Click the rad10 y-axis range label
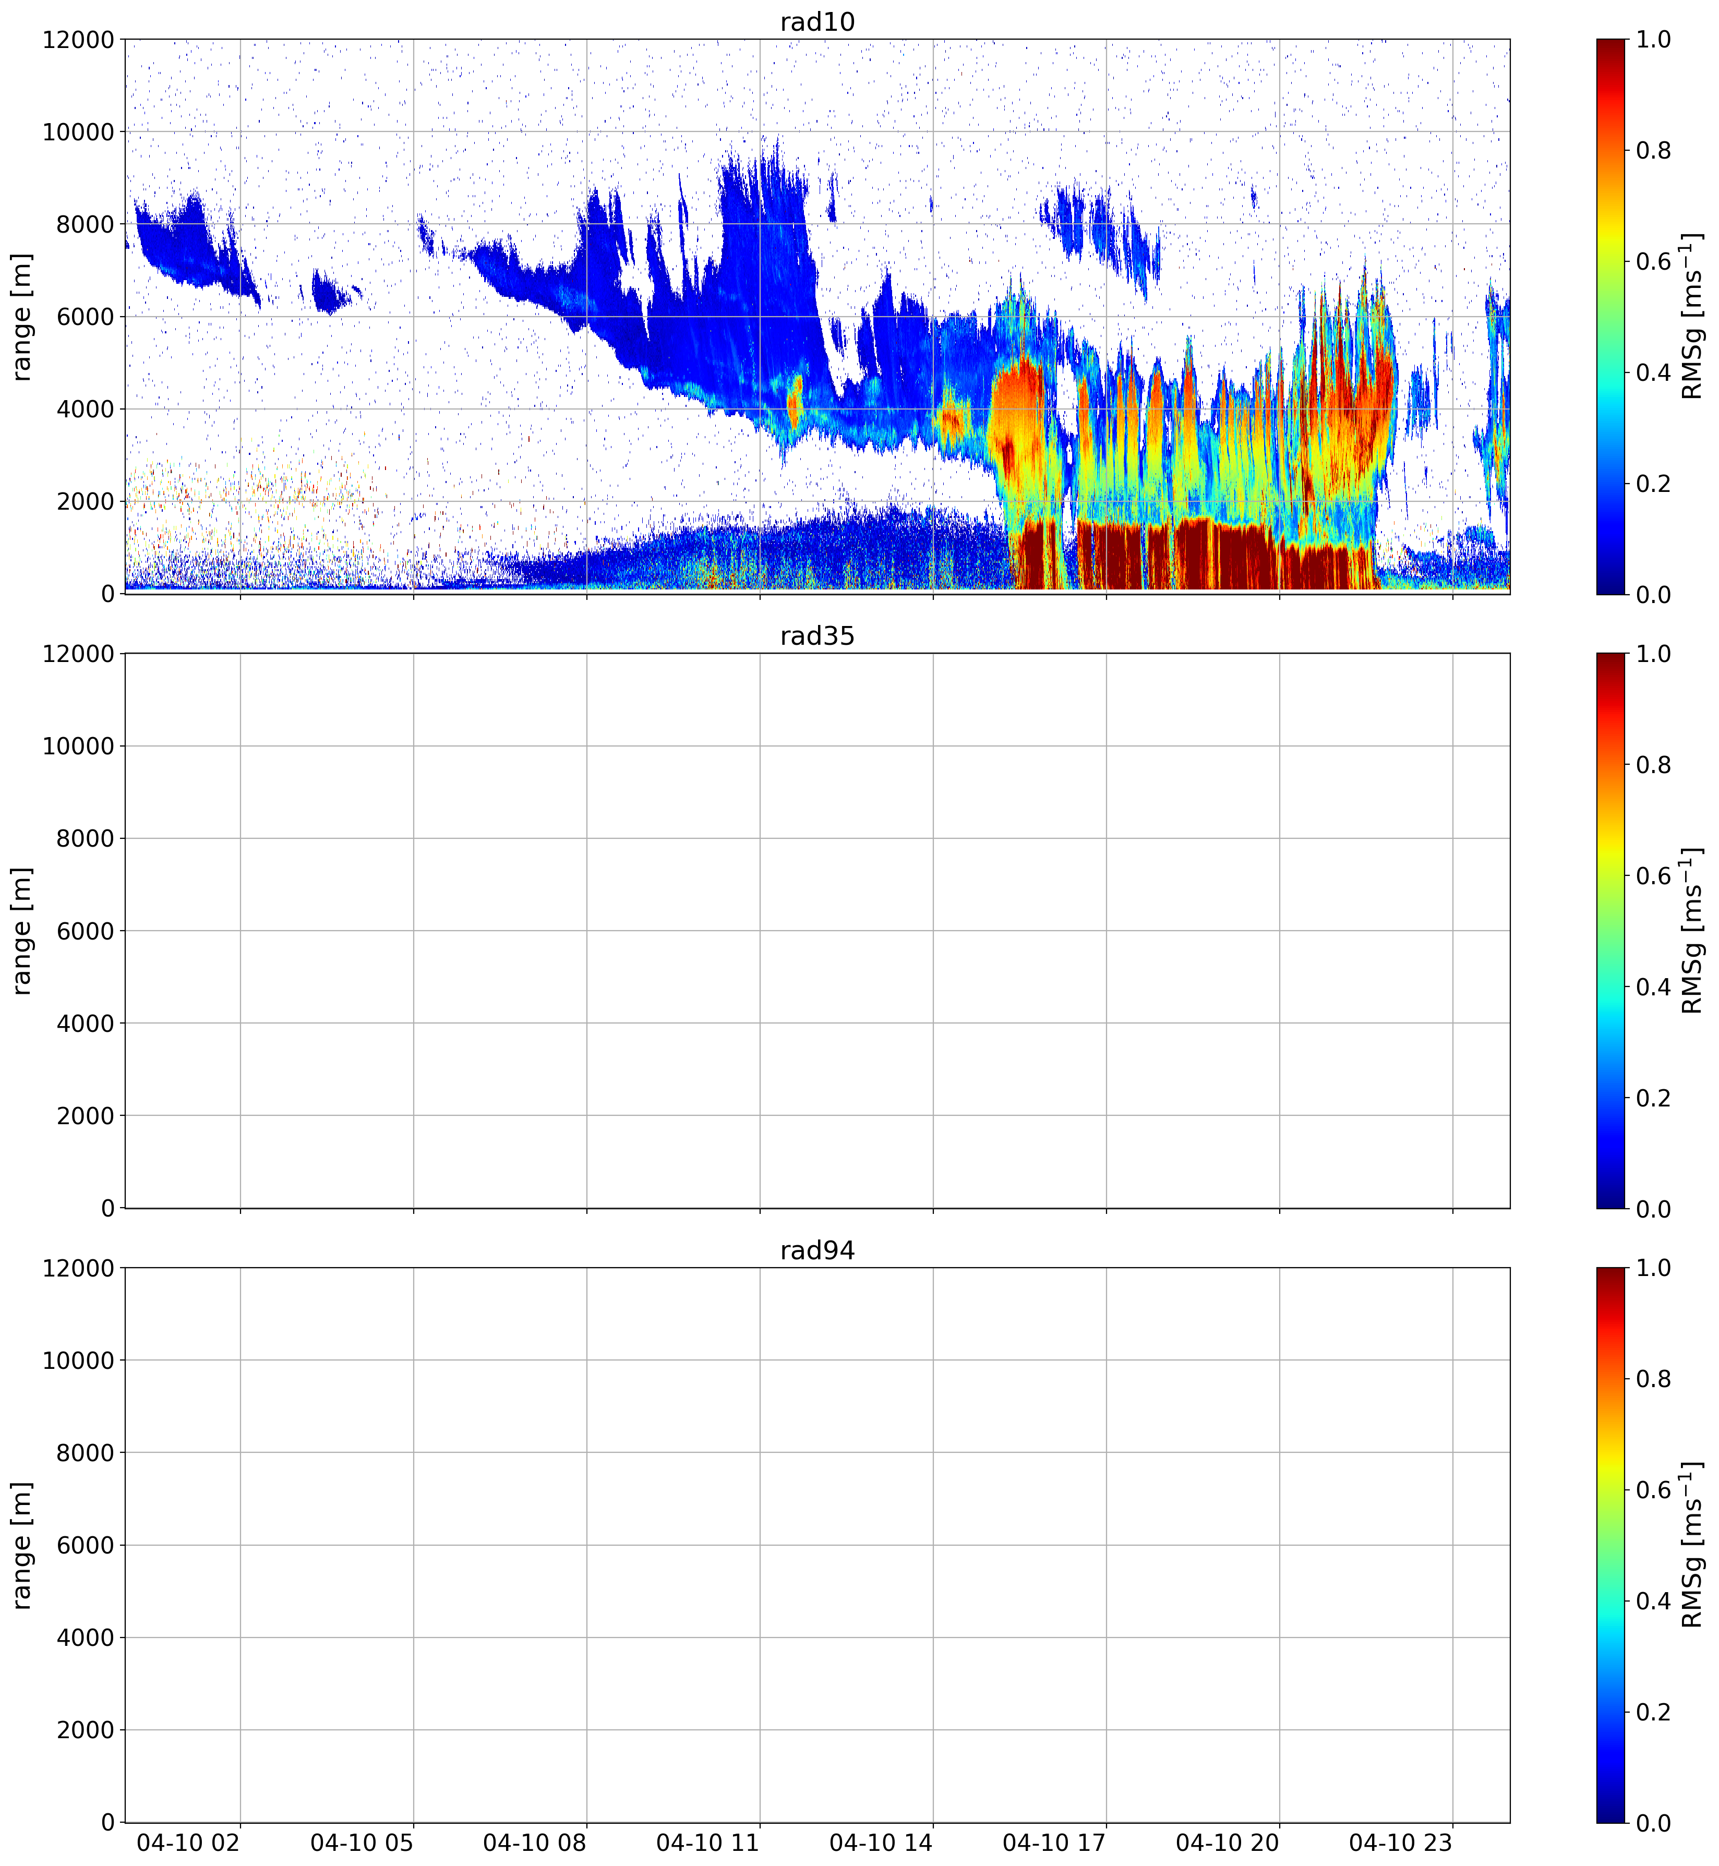Viewport: 1719px width, 1866px height. [21, 316]
